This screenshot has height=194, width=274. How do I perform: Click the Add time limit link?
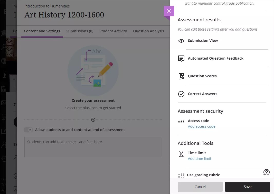pos(200,158)
